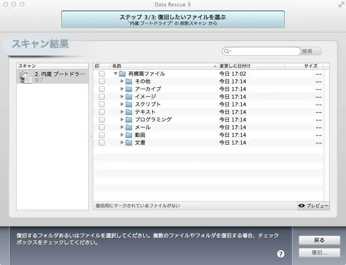346x265 pixels.
Task: Click the help question mark icon
Action: [281, 254]
